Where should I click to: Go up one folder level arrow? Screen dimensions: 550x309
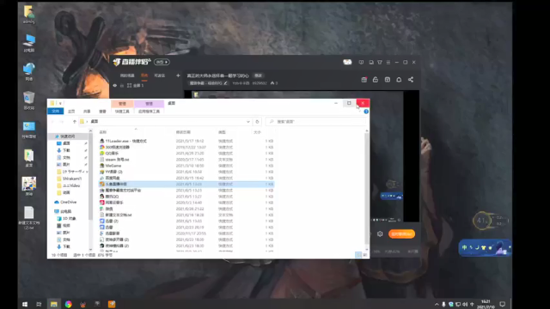point(75,122)
